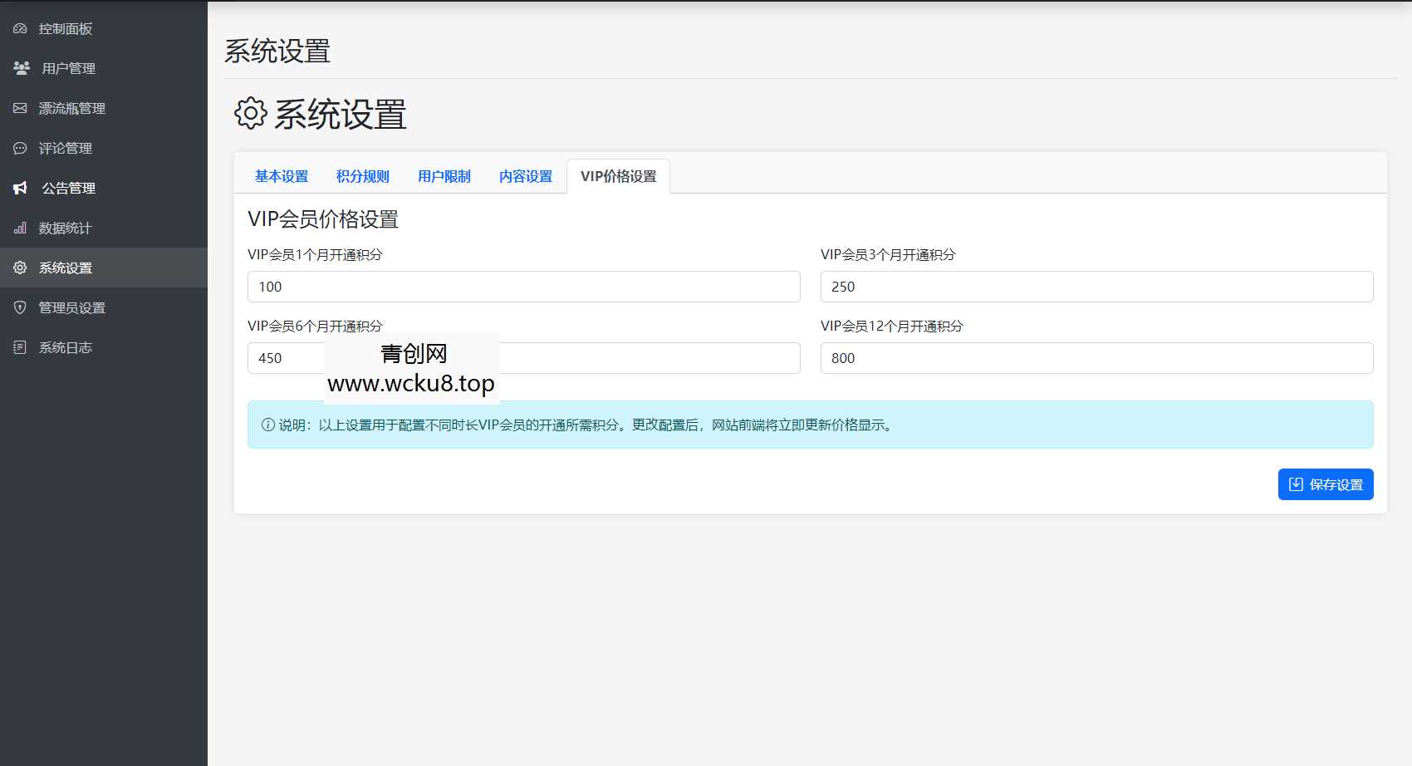Image resolution: width=1412 pixels, height=766 pixels.
Task: Open the VIP价格设置 tab
Action: (x=618, y=175)
